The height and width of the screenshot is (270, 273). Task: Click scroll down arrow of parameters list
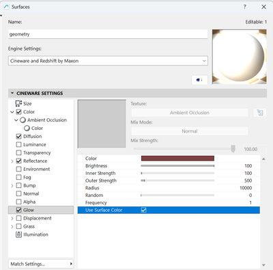coord(263,265)
